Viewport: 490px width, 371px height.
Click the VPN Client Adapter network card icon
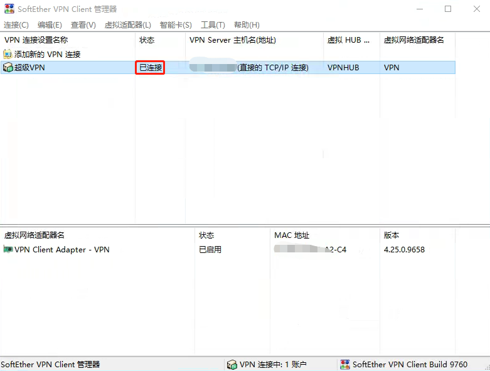point(8,249)
